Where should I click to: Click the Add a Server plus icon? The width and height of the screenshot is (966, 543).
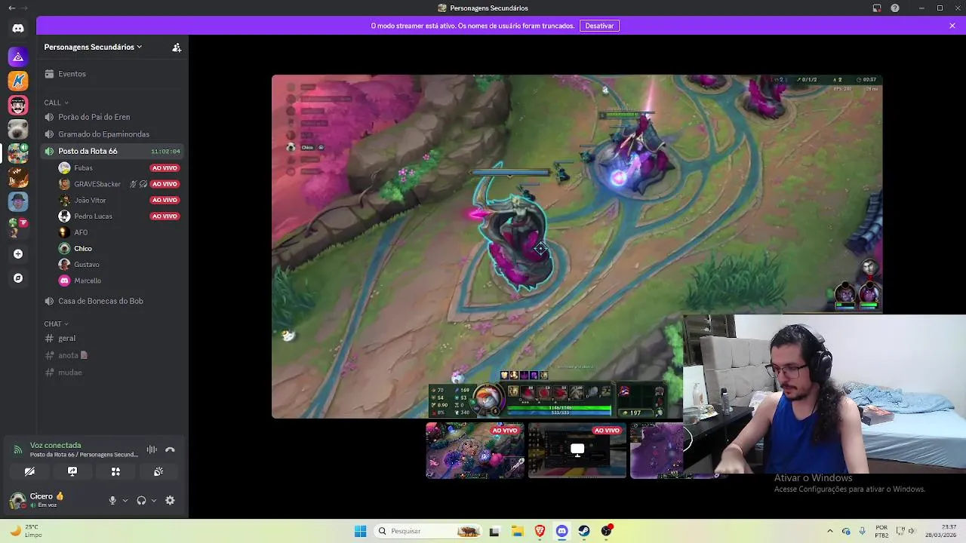[x=18, y=254]
